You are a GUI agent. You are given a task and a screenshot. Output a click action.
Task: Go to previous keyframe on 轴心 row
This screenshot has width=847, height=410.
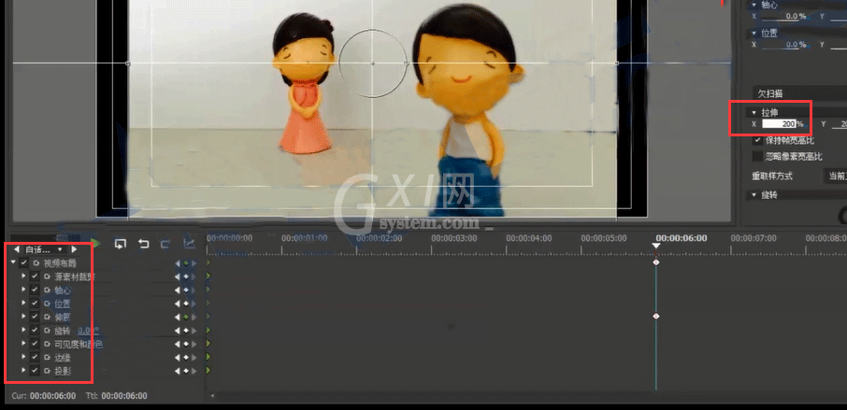pyautogui.click(x=177, y=290)
